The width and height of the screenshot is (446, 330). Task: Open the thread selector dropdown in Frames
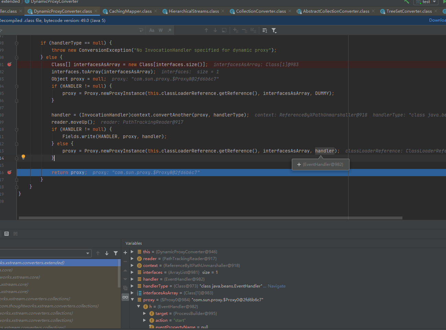[x=88, y=253]
